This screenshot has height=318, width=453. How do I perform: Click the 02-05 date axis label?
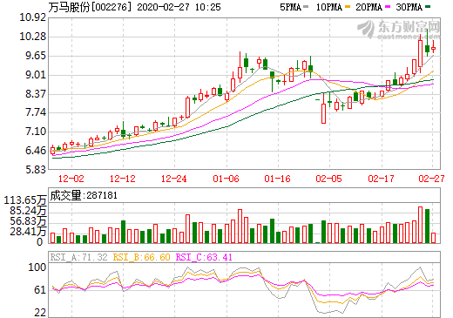[x=328, y=179]
